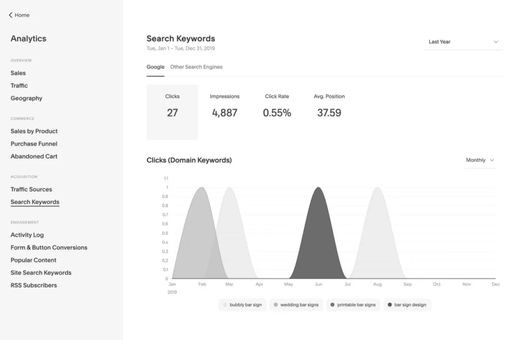
Task: Switch to the Other Search Engines tab
Action: point(196,67)
